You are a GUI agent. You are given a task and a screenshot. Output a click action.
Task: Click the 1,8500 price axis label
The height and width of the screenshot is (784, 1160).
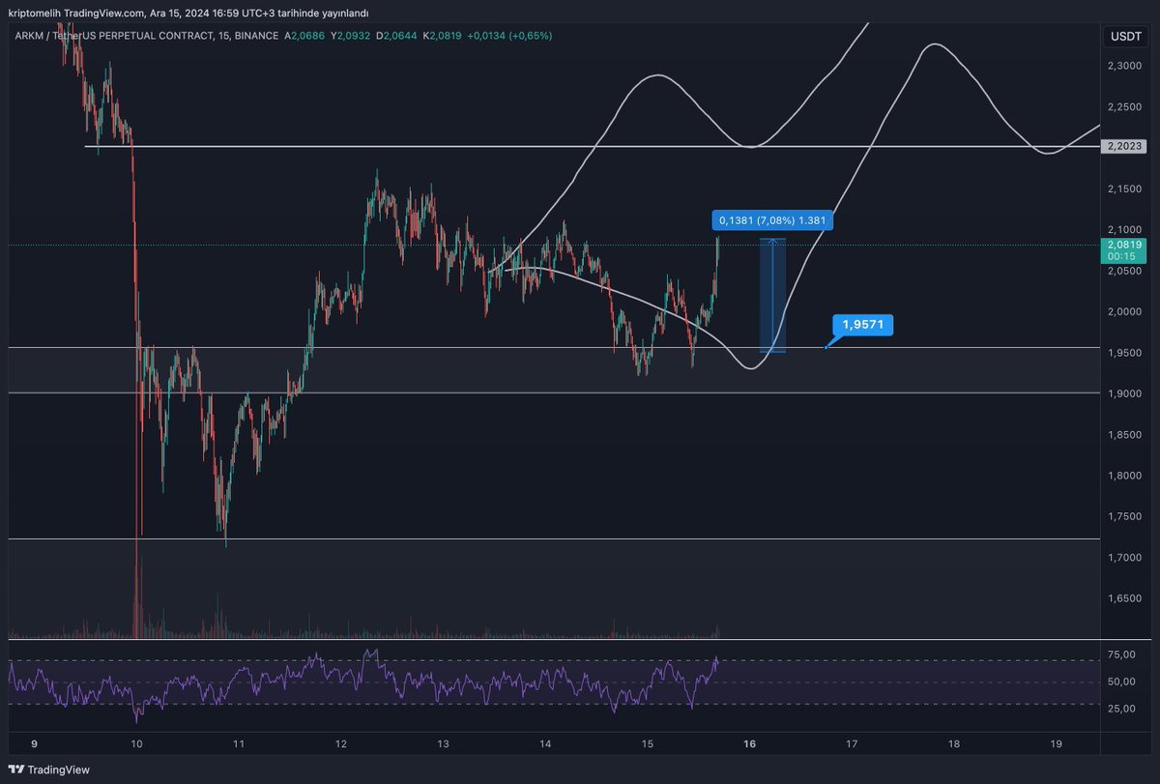[1125, 434]
